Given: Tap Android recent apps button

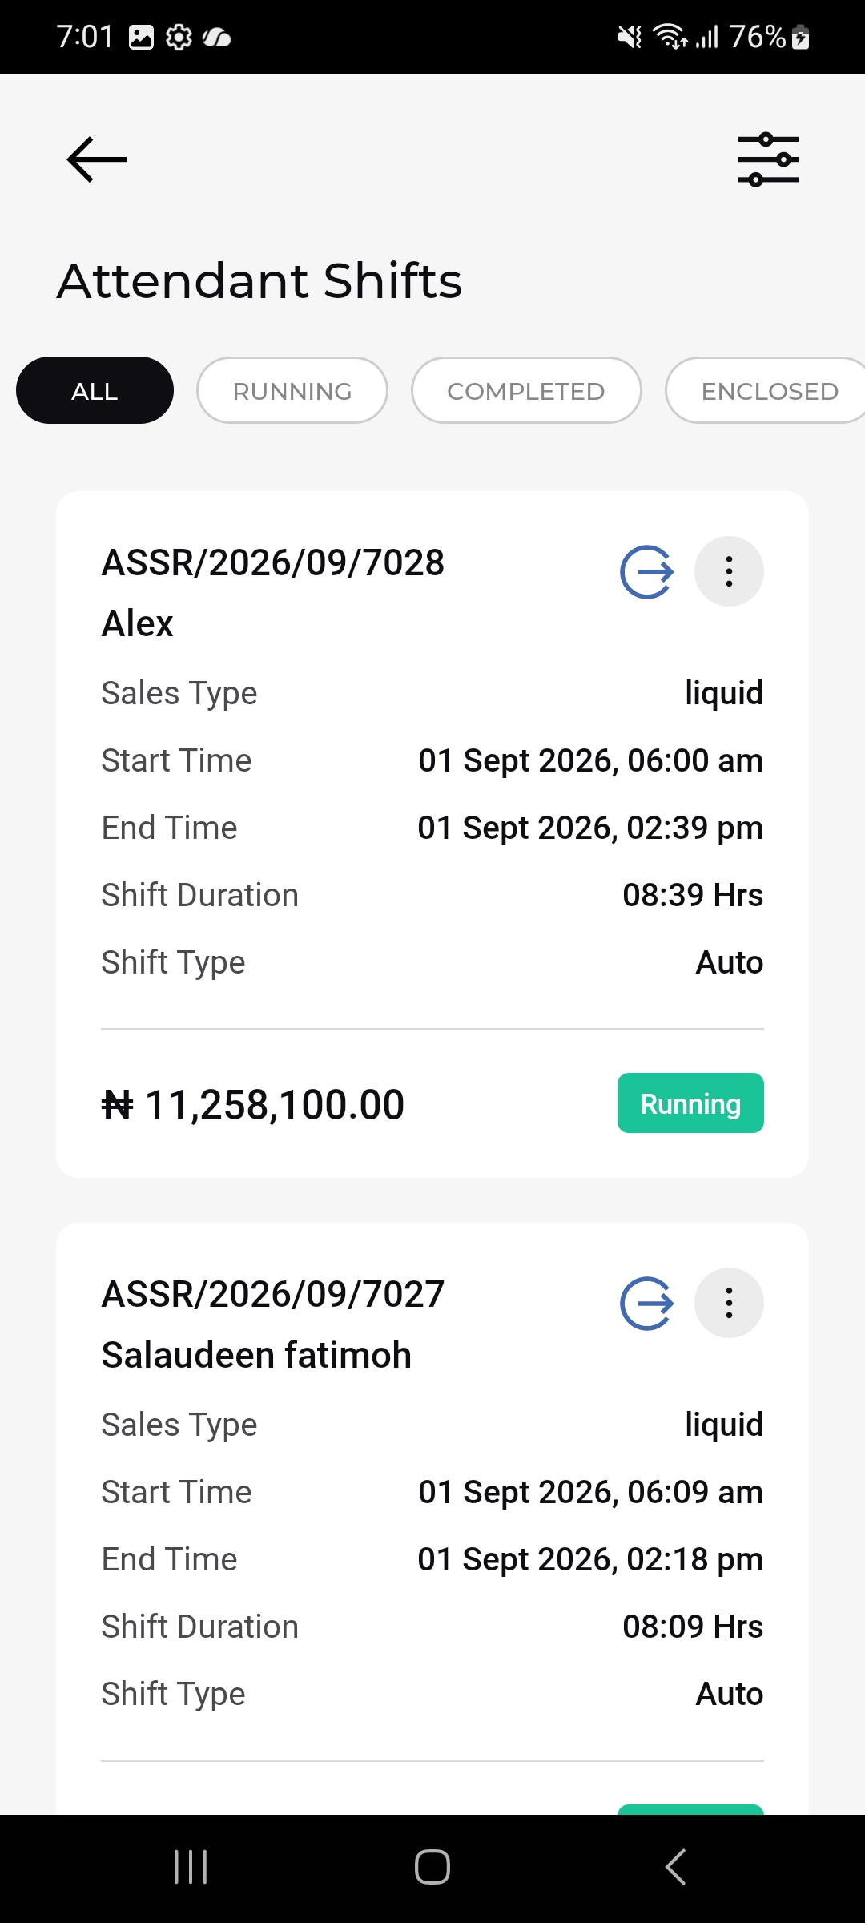Looking at the screenshot, I should click(x=191, y=1867).
